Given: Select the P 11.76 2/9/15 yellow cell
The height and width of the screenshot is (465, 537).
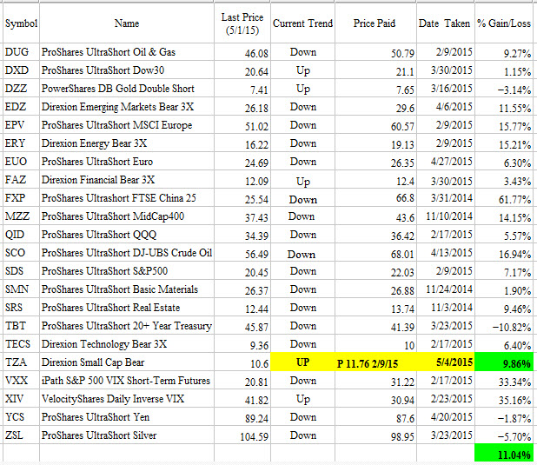Looking at the screenshot, I should tap(375, 362).
